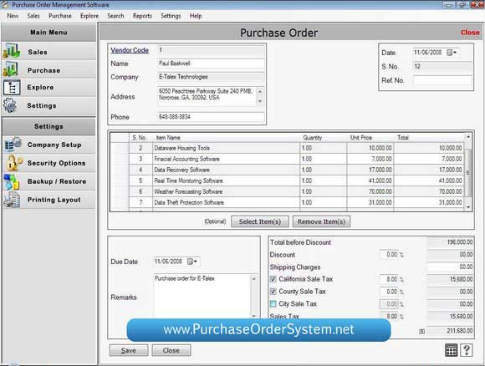Screen dimensions: 485x366
Task: Select the Explore tree icon
Action: (x=12, y=88)
